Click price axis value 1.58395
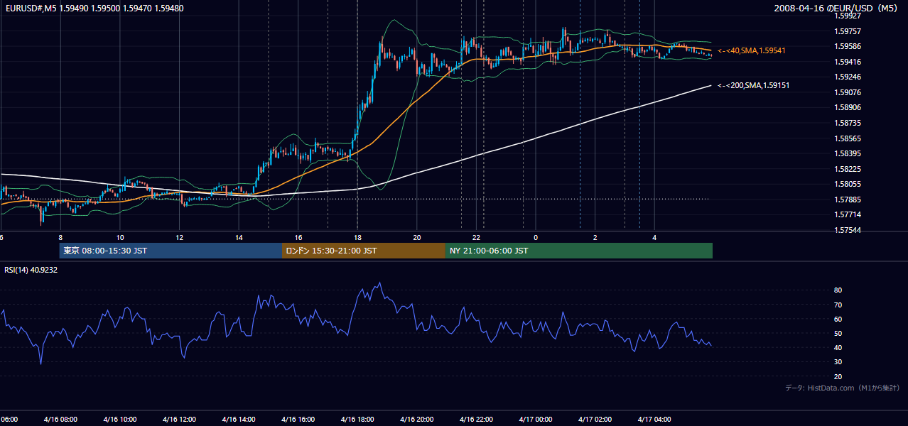The height and width of the screenshot is (426, 908). point(847,153)
